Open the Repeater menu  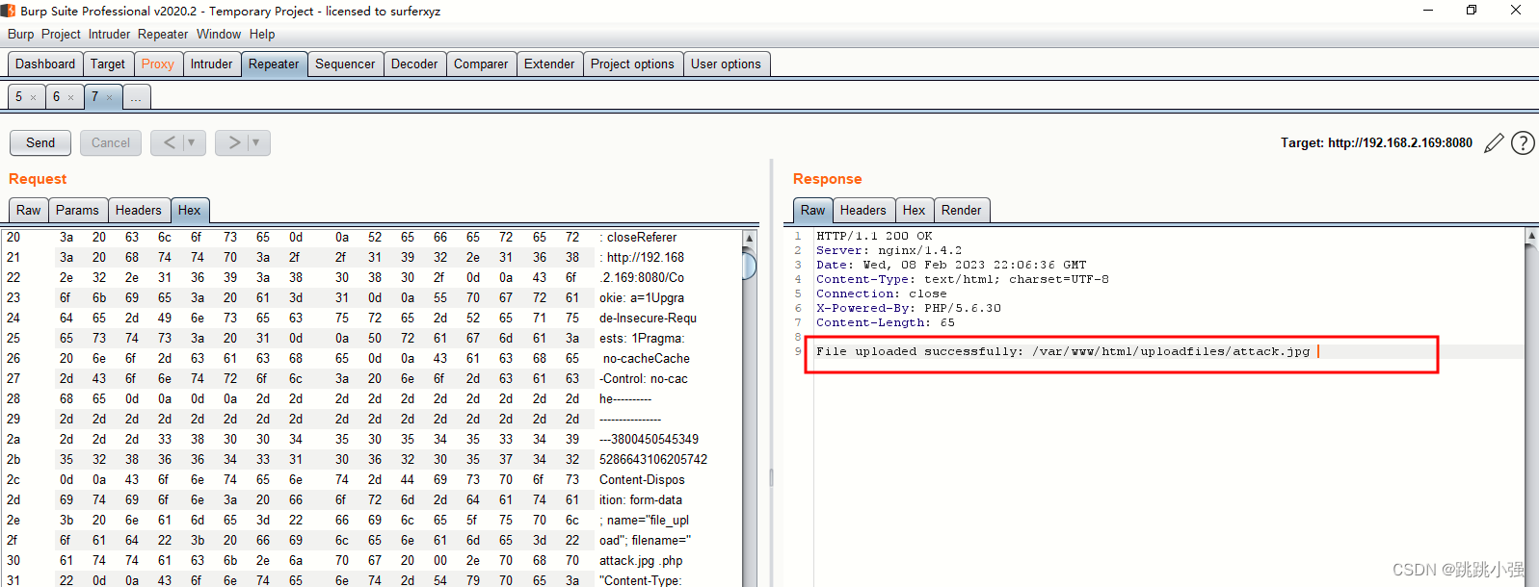(x=163, y=34)
